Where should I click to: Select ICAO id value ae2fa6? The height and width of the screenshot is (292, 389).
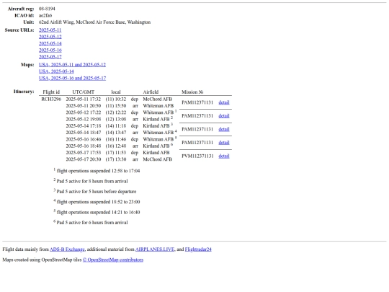click(x=45, y=15)
